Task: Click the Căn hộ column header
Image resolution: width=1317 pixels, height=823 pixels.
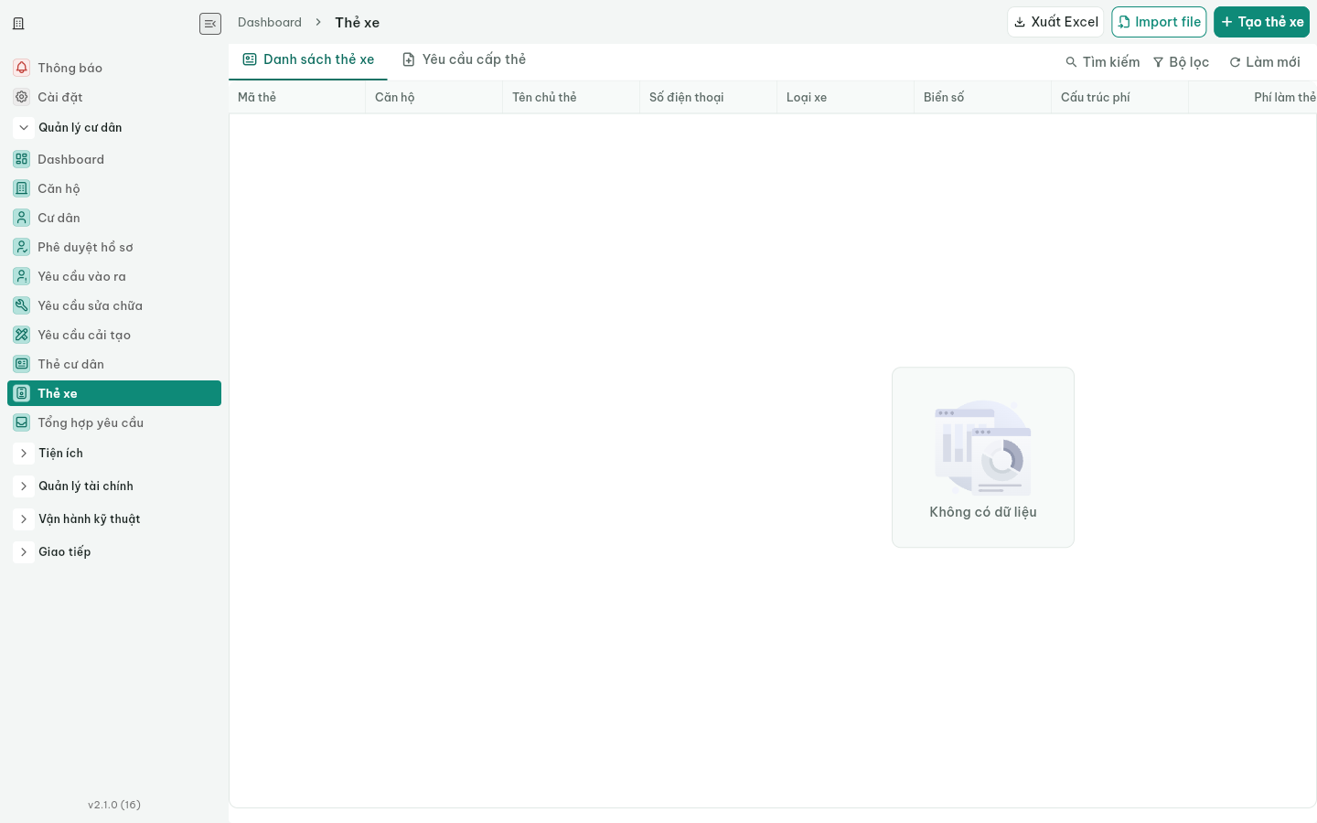Action: pos(434,97)
